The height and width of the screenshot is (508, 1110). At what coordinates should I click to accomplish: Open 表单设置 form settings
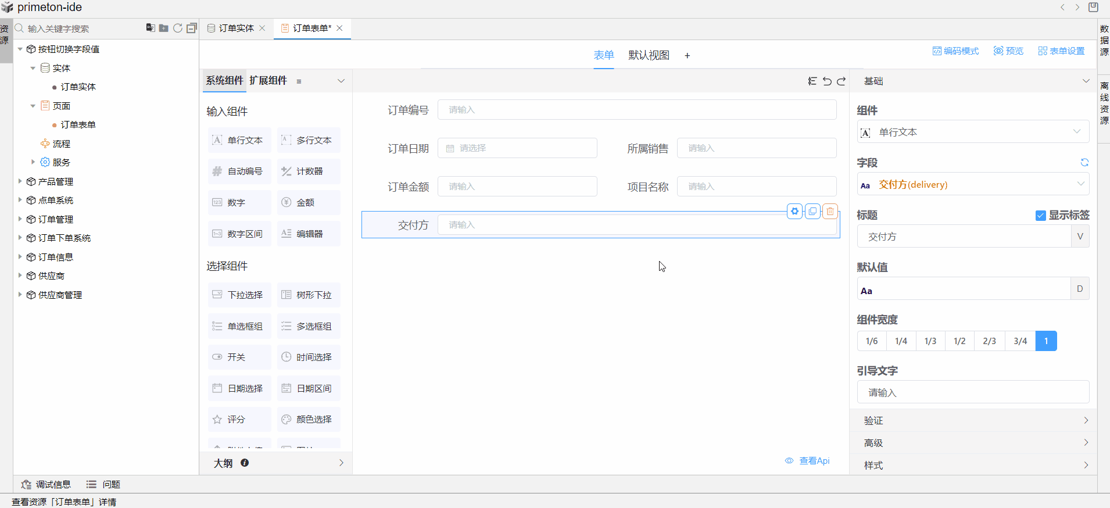coord(1061,51)
